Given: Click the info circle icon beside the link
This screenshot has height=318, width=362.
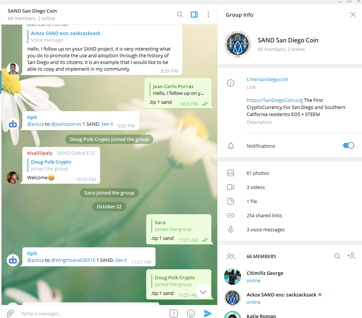Looking at the screenshot, I should pyautogui.click(x=231, y=83).
